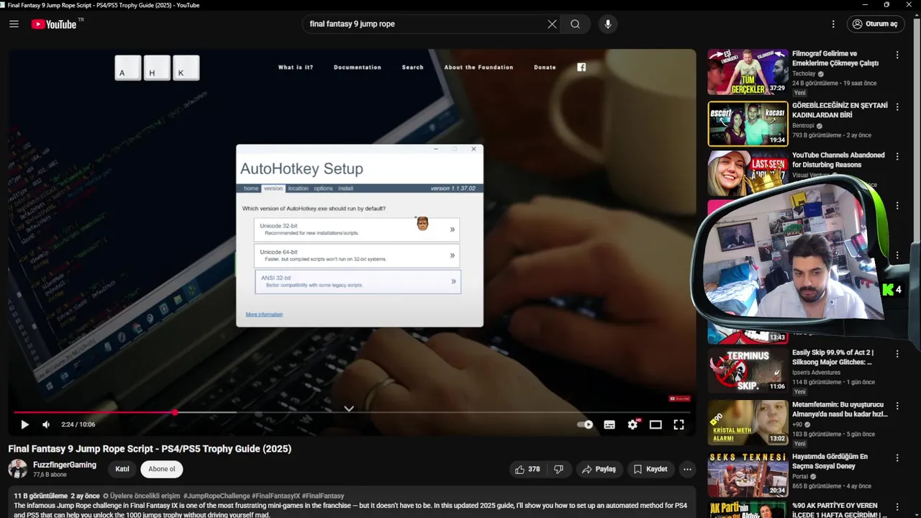921x518 pixels.
Task: Click the Oturum aç sign-in button
Action: [876, 24]
